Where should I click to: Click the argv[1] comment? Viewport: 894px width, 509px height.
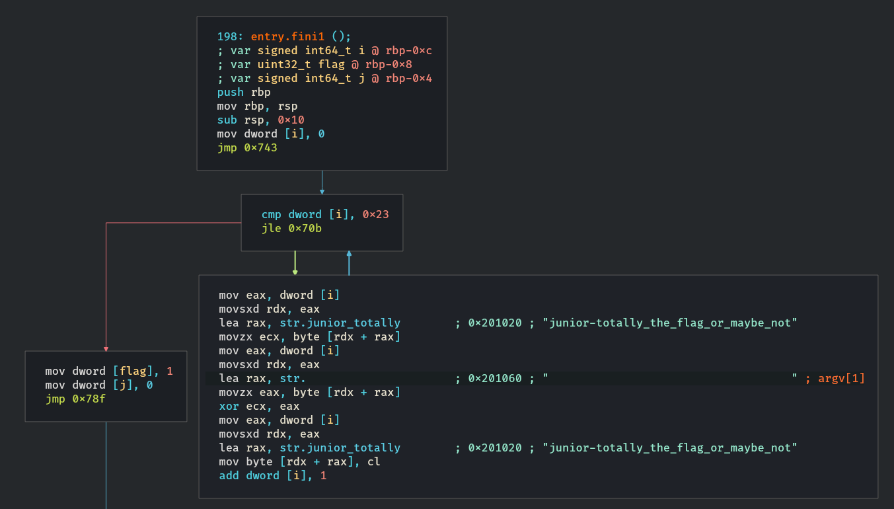click(841, 379)
